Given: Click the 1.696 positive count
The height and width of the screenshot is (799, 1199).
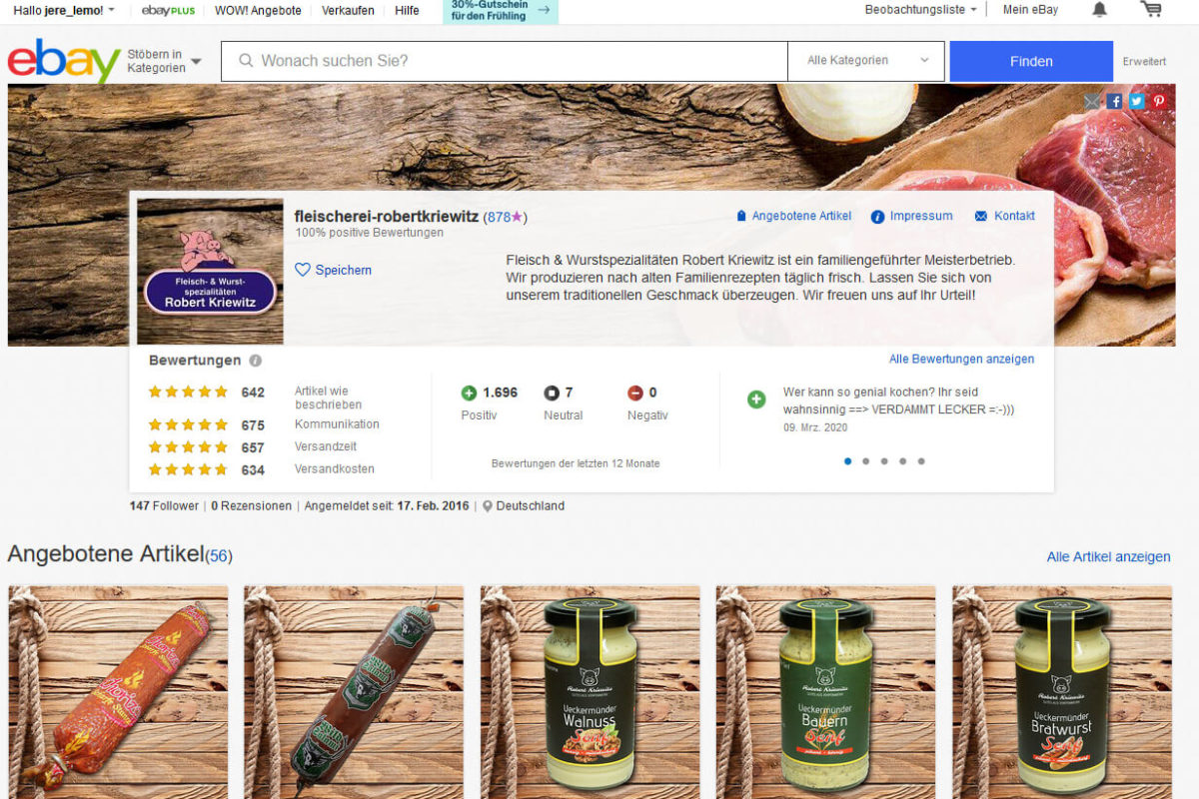Looking at the screenshot, I should [x=500, y=393].
